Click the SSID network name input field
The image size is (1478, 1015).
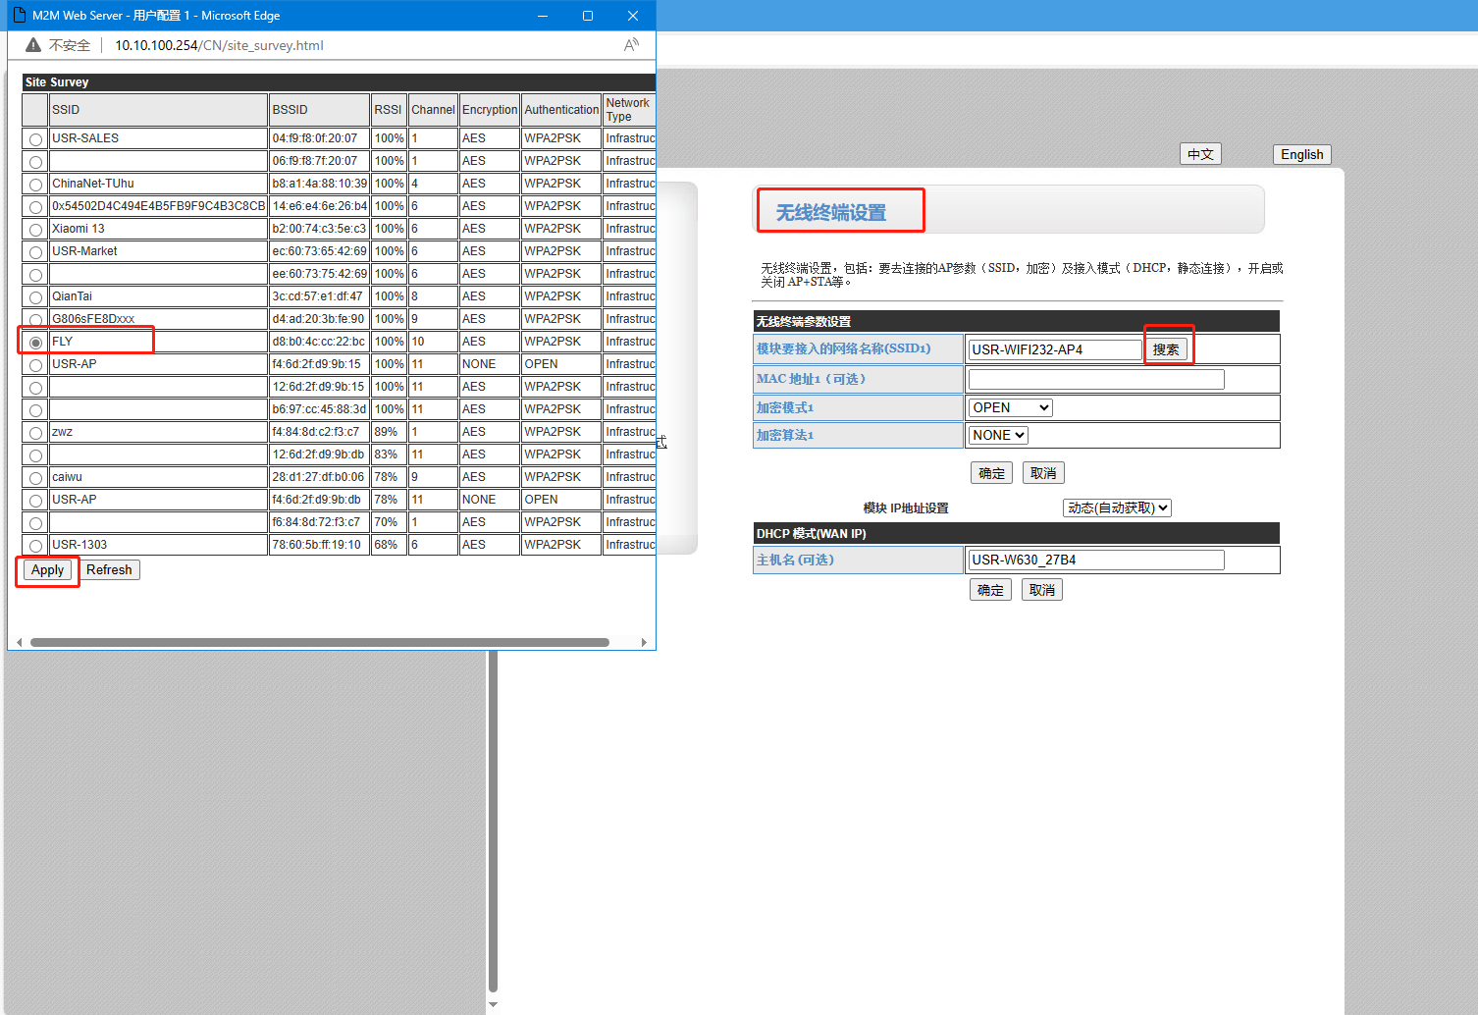(x=1054, y=349)
